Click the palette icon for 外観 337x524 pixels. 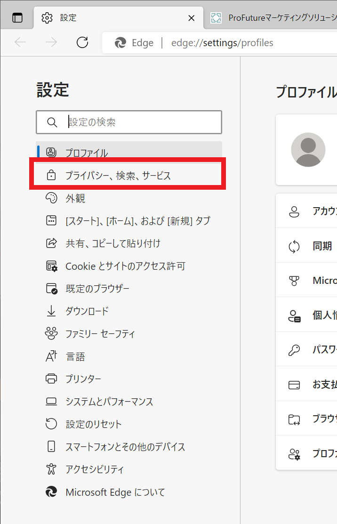[x=51, y=198]
